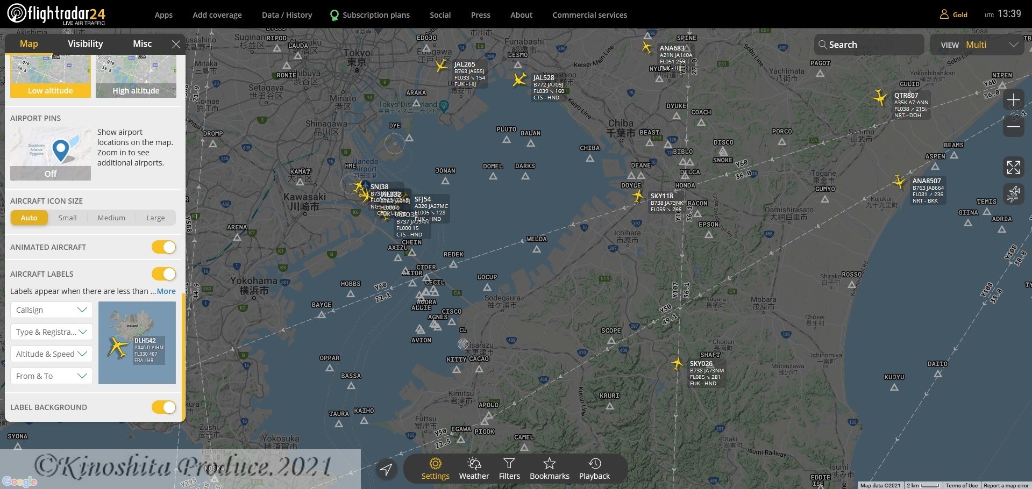This screenshot has width=1032, height=489.
Task: Open the Callsign label dropdown
Action: click(x=51, y=310)
